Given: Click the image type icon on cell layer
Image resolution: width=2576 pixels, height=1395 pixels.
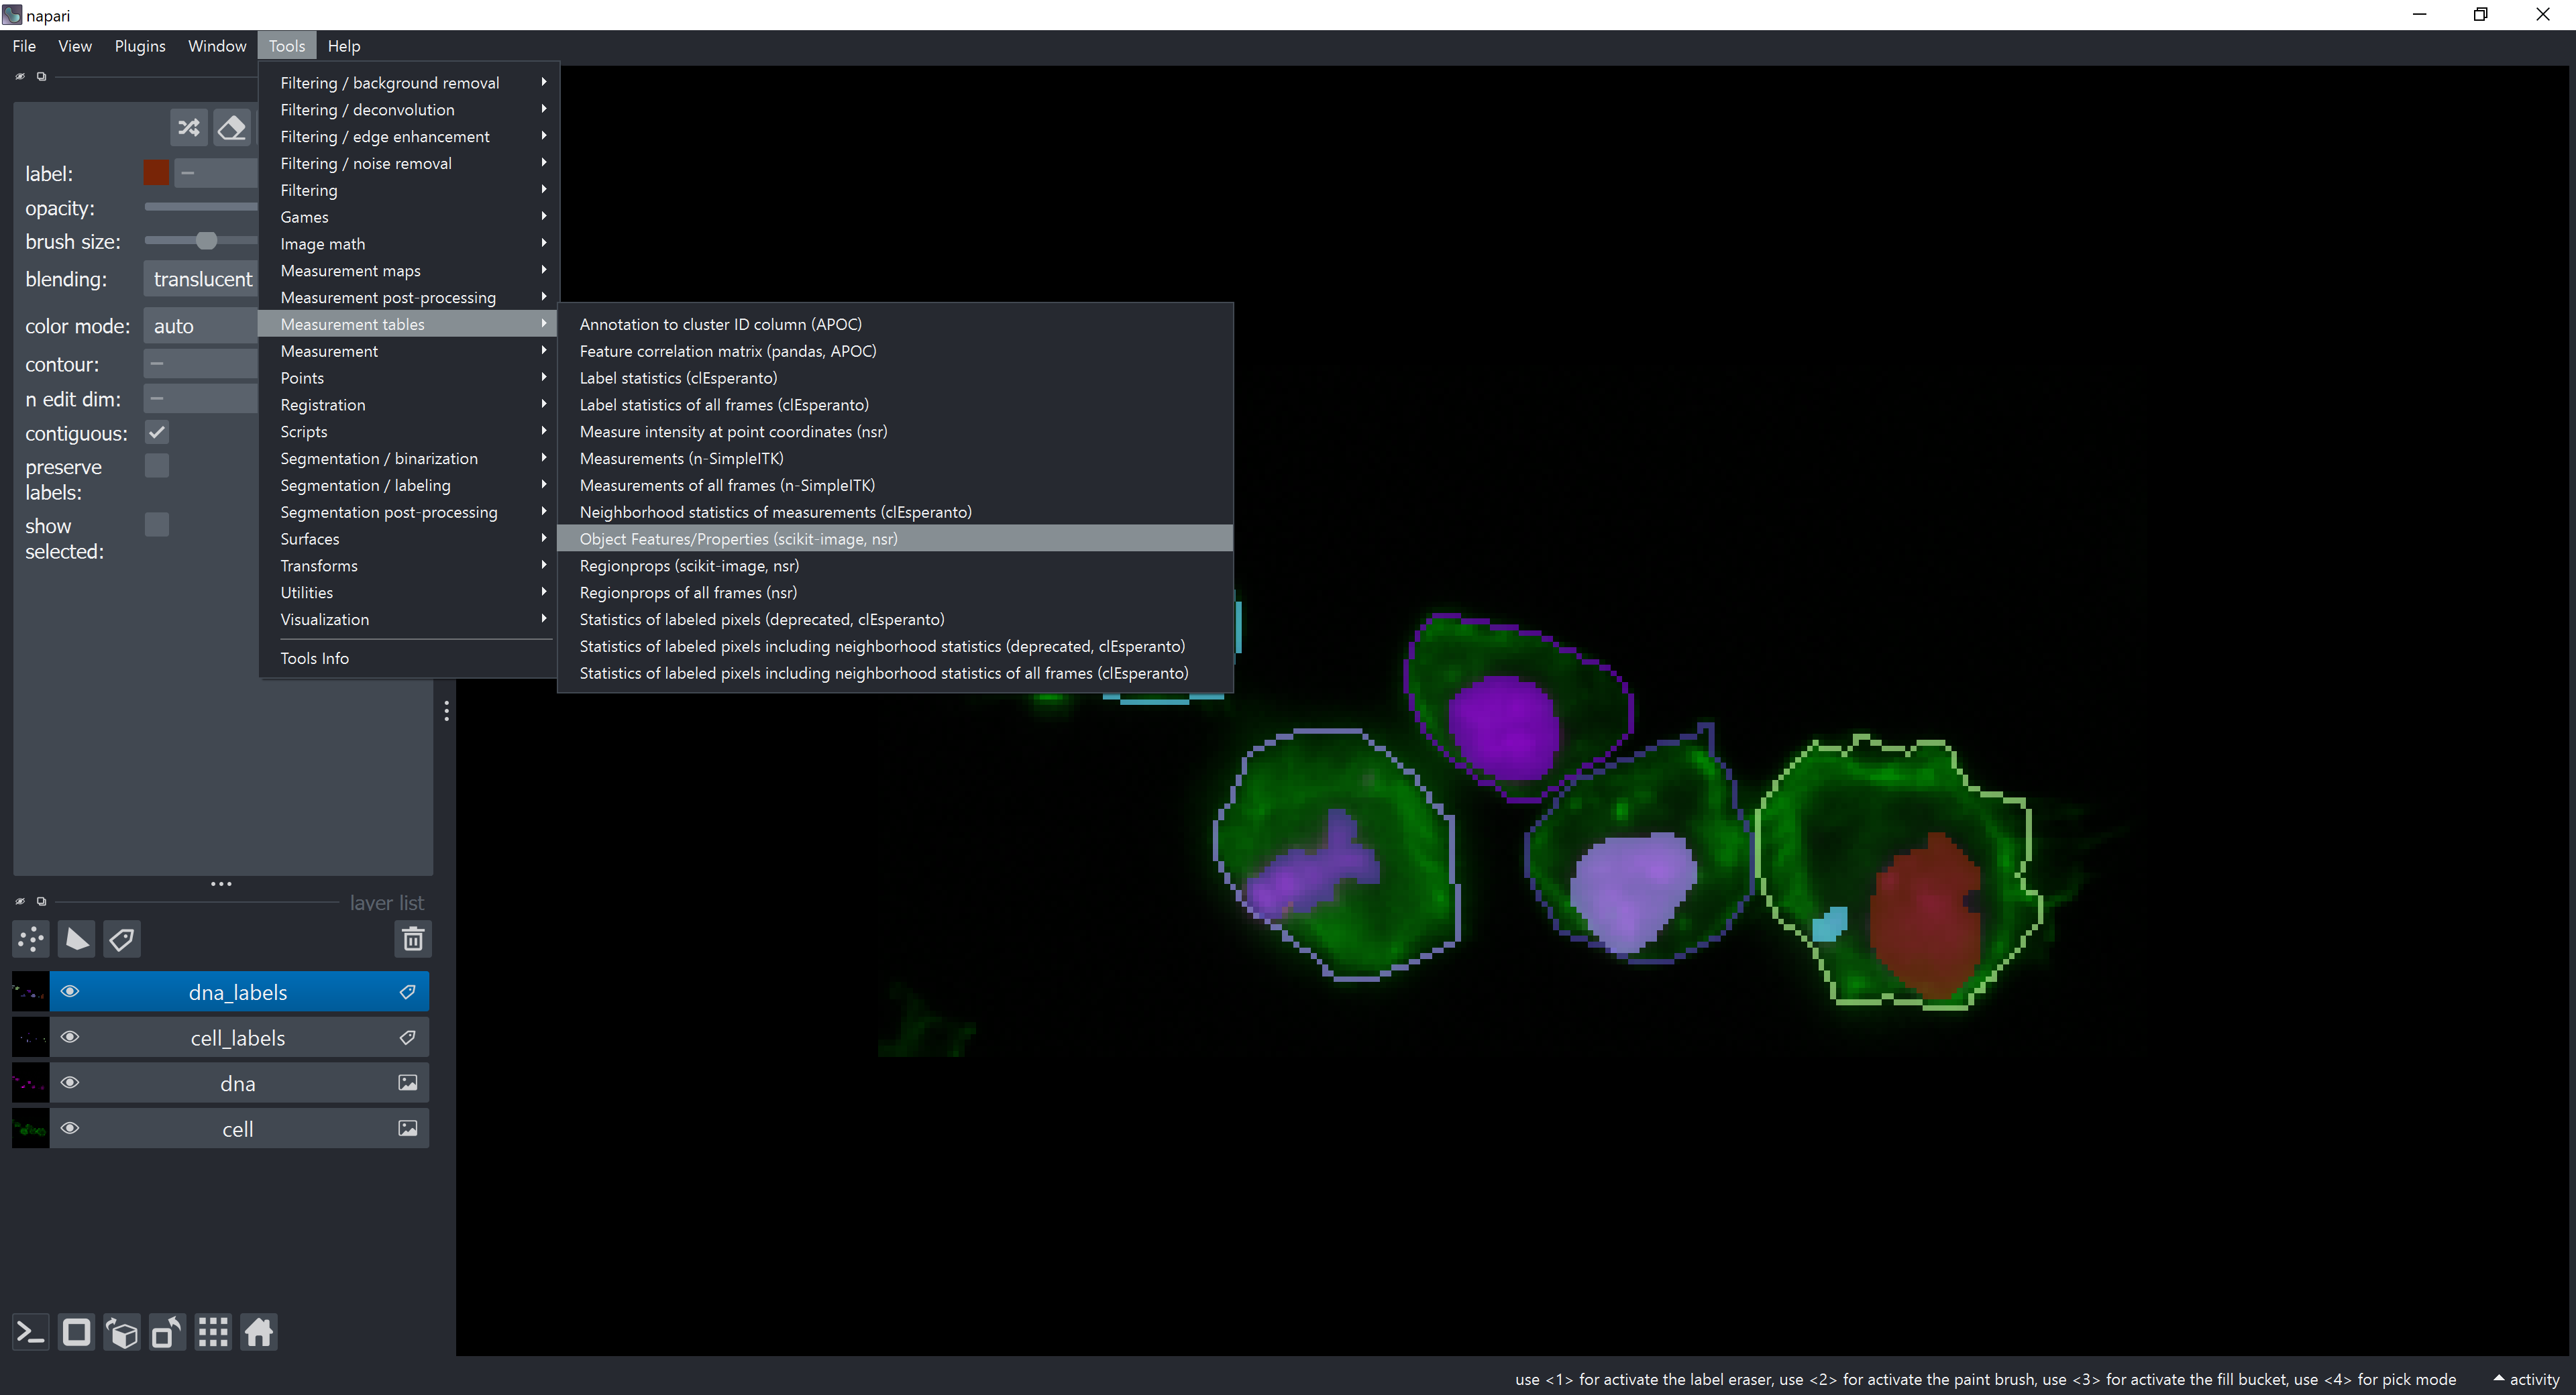Looking at the screenshot, I should [408, 1128].
